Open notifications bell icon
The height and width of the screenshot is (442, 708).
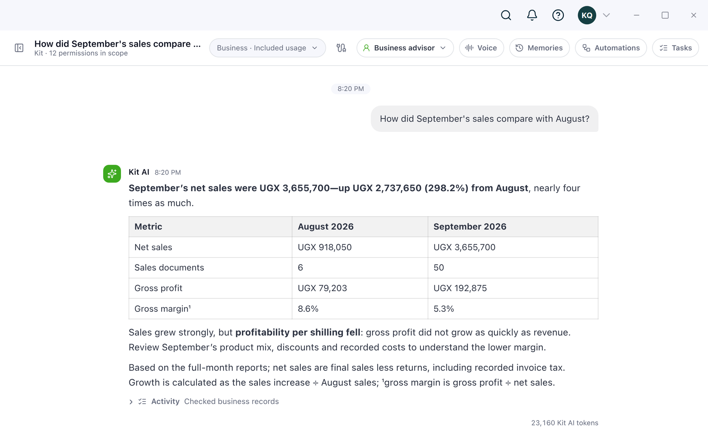[x=532, y=15]
